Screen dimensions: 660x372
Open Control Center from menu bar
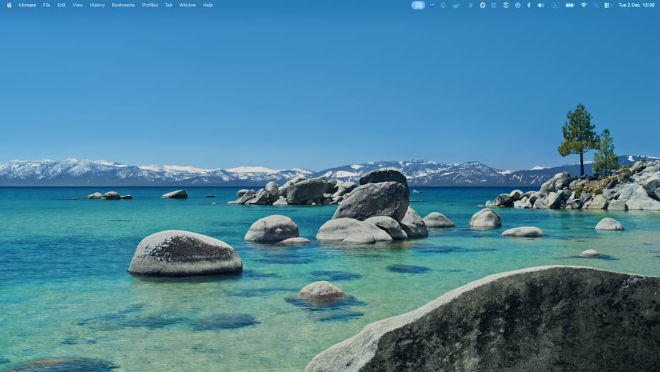(608, 5)
